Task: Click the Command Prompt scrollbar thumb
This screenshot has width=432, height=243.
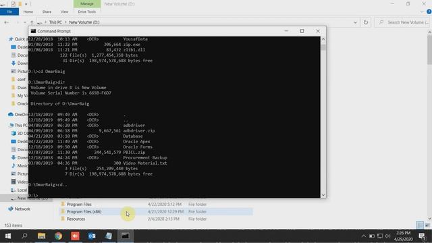Action: (x=323, y=47)
